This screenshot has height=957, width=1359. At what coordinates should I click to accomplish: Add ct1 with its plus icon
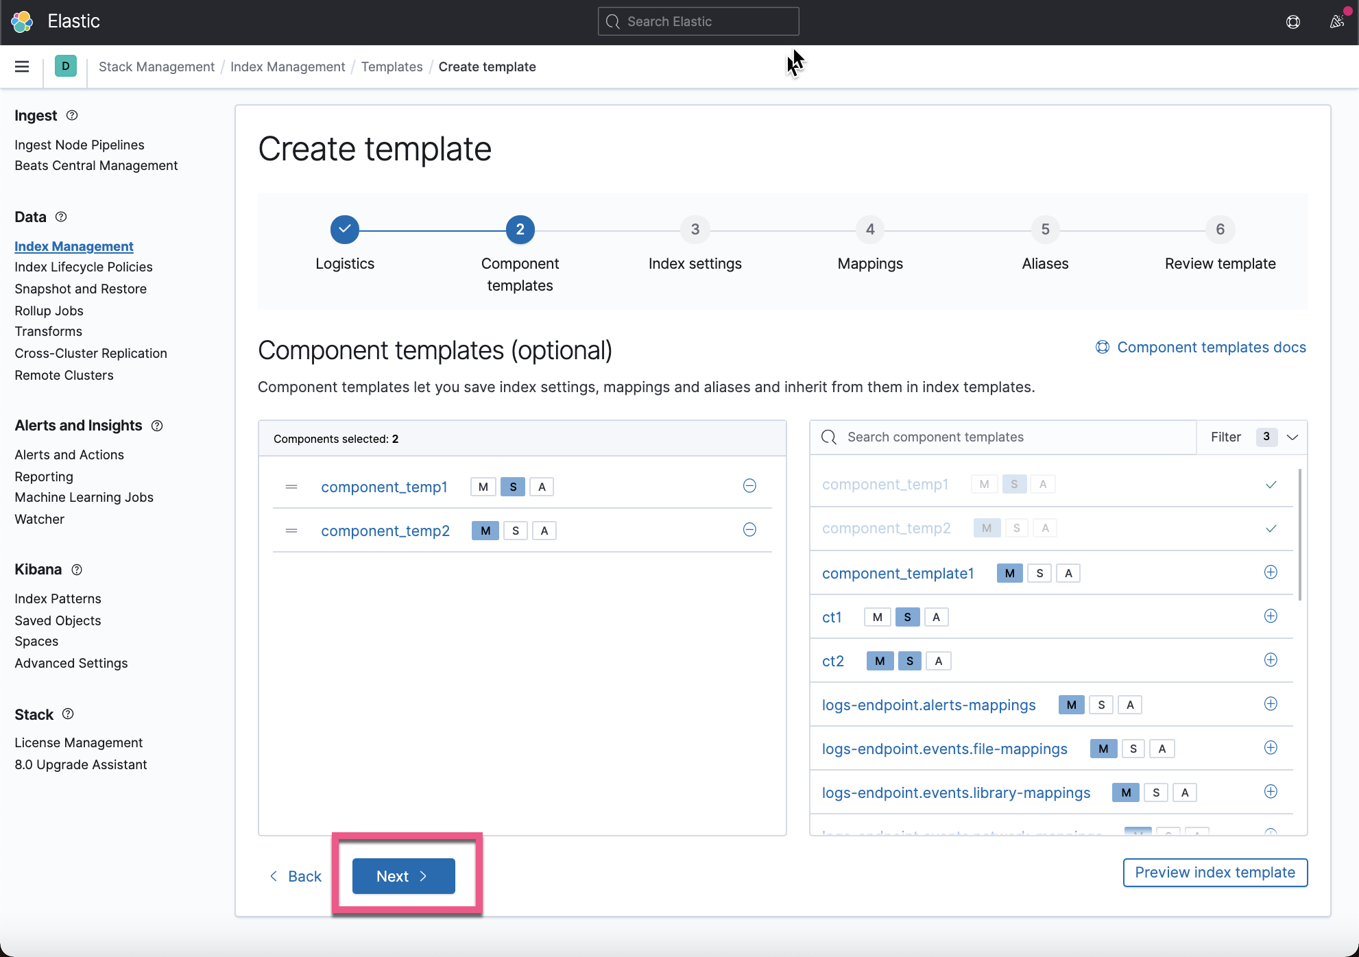coord(1271,616)
